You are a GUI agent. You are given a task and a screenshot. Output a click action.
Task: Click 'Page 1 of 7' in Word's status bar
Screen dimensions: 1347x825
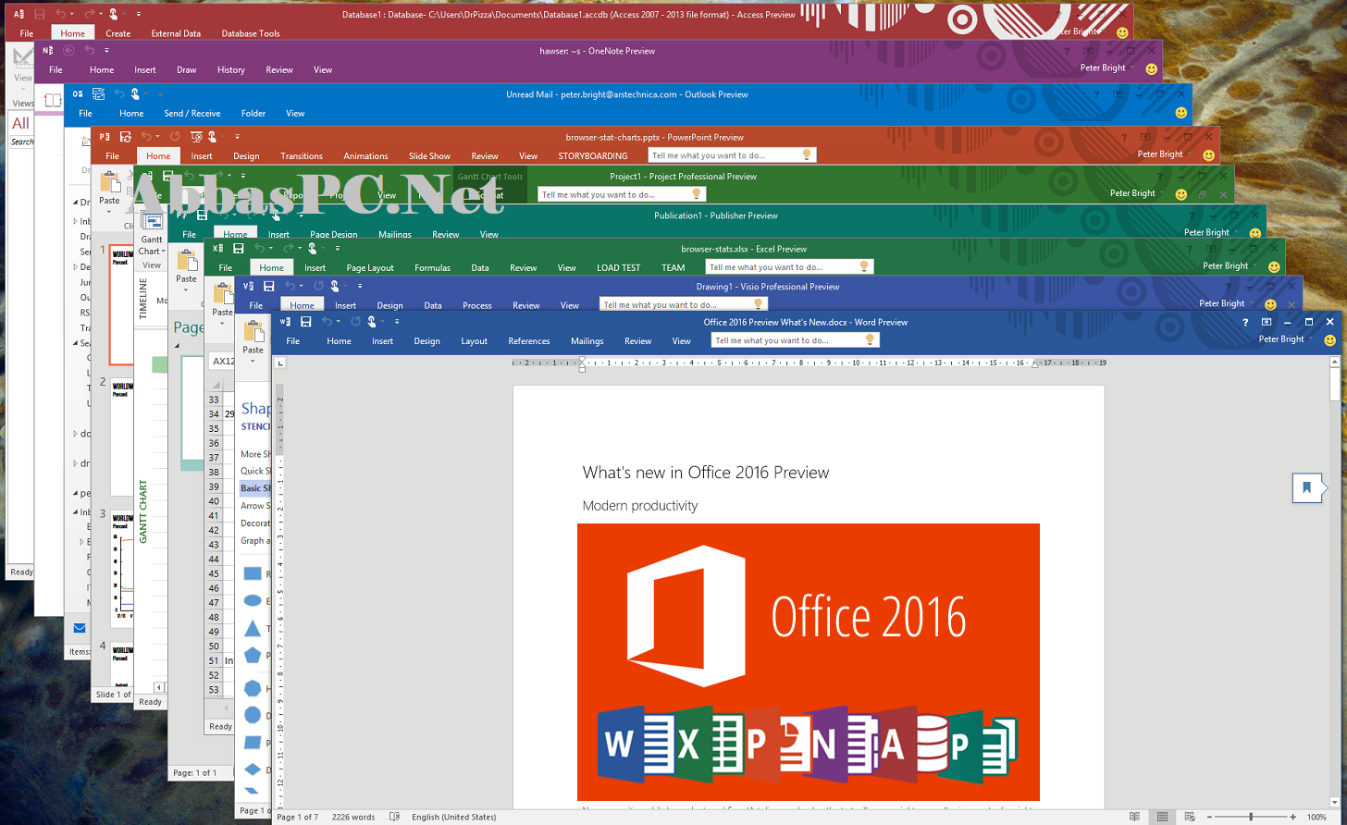pos(297,817)
